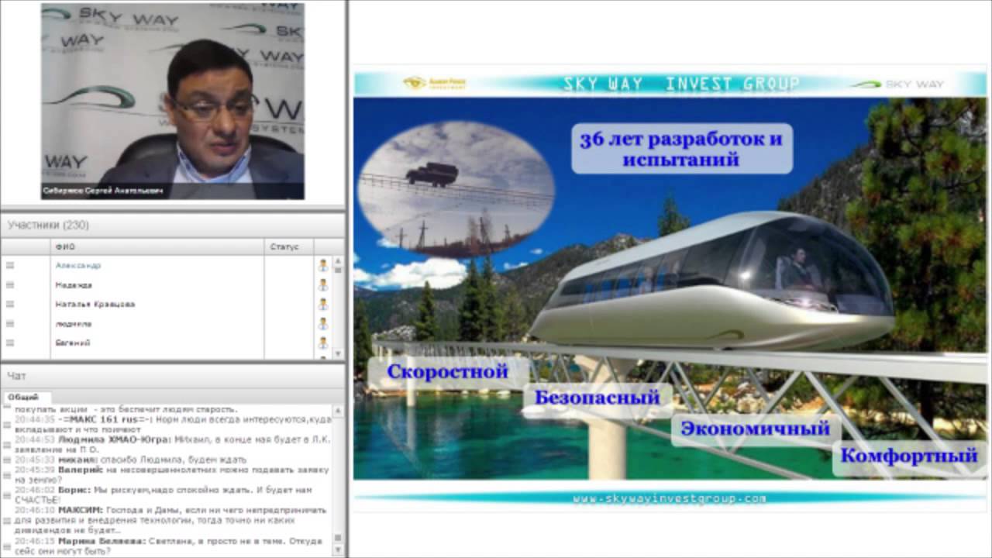Click the participants list scroll-down arrow
Image resolution: width=992 pixels, height=558 pixels.
click(338, 353)
